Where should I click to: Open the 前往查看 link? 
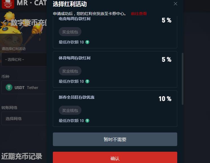(139, 14)
